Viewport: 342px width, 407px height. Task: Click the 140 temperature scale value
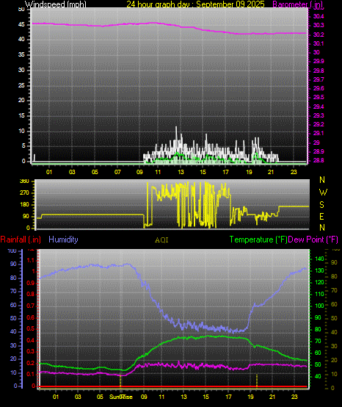click(319, 259)
